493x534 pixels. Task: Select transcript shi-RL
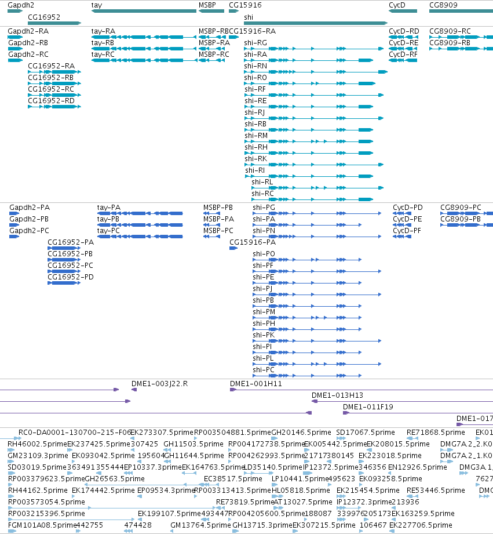[x=262, y=181]
